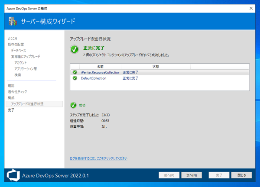Click 正常に完了 status of DefaultCollection row
Viewport: 260px width, 187px height.
coord(130,78)
